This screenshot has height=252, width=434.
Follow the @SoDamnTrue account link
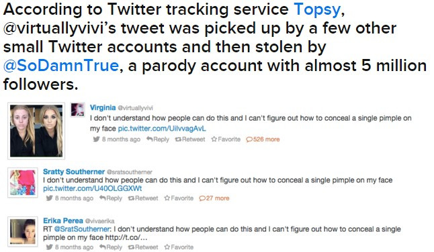click(61, 66)
